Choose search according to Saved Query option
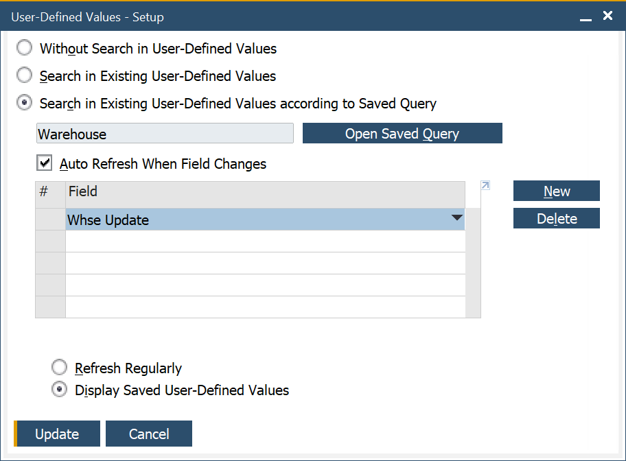The height and width of the screenshot is (461, 626). 24,102
